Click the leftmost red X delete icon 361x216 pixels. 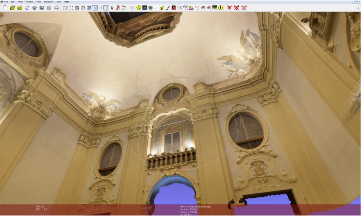click(x=229, y=7)
